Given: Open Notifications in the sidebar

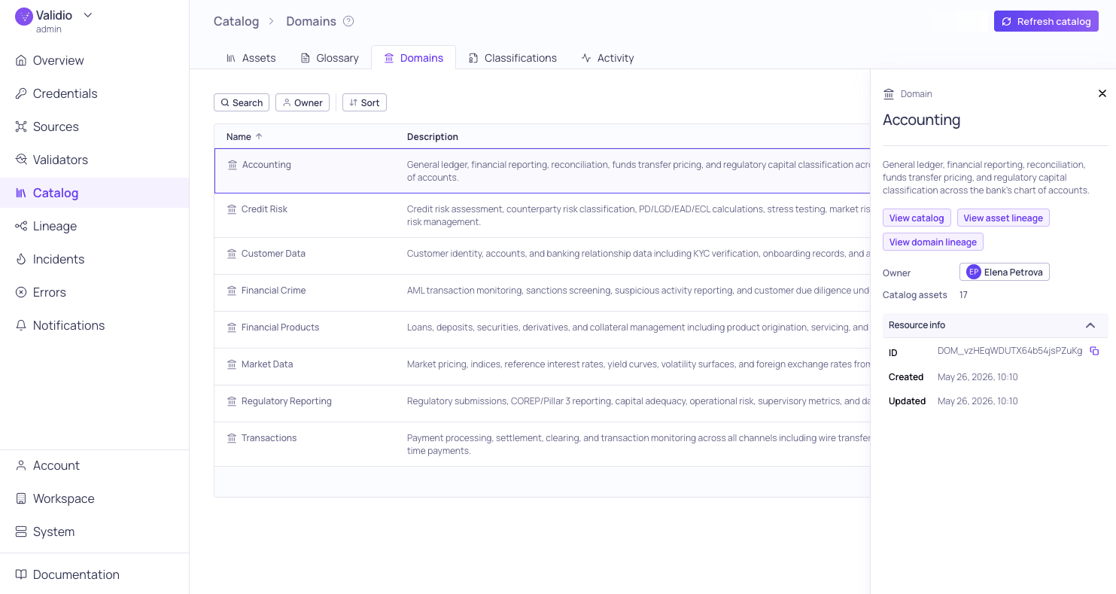Looking at the screenshot, I should tap(94, 325).
